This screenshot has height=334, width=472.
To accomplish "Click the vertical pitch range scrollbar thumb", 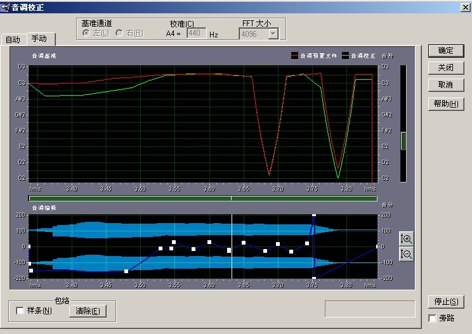I will point(403,141).
